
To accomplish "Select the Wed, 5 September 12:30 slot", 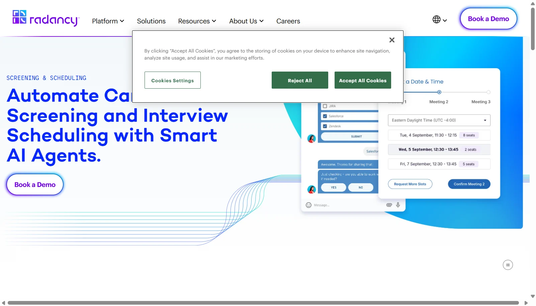I will coord(439,149).
